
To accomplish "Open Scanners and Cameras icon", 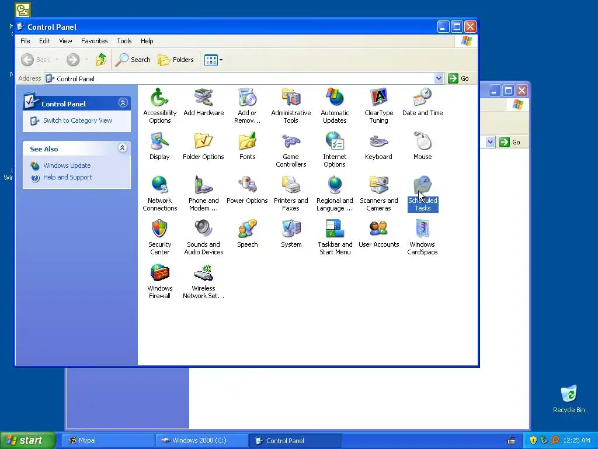I will pos(378,194).
